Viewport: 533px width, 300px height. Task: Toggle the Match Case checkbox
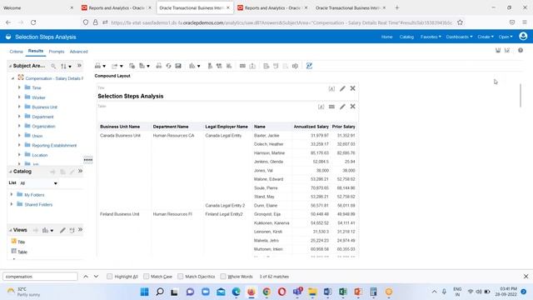pyautogui.click(x=147, y=277)
